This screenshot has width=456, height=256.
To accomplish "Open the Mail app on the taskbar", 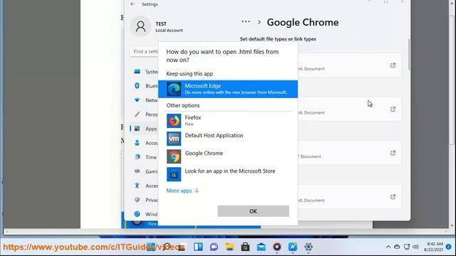I will pyautogui.click(x=261, y=247).
